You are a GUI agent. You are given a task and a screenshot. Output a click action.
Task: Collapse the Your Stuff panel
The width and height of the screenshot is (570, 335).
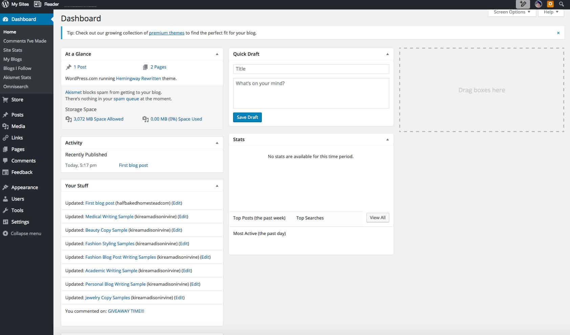click(217, 185)
